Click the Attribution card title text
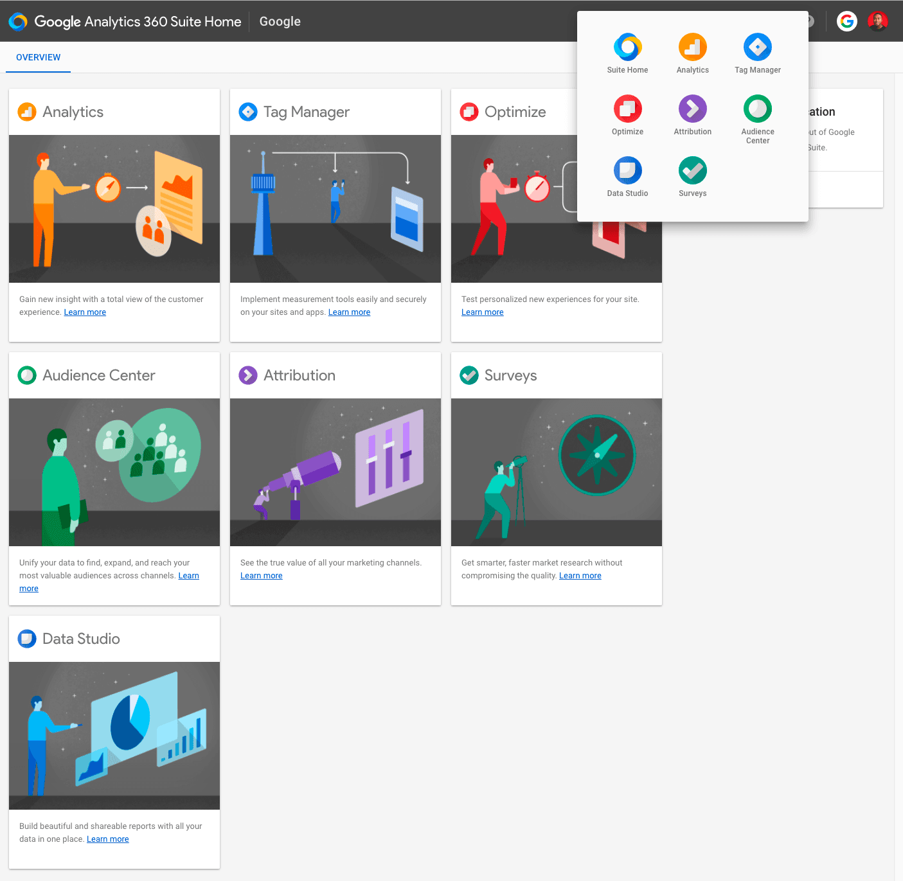 click(x=300, y=375)
